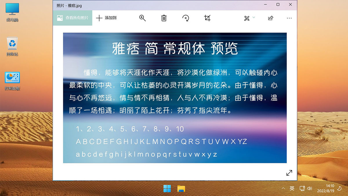Show hidden tray icons chevron

(x=283, y=188)
